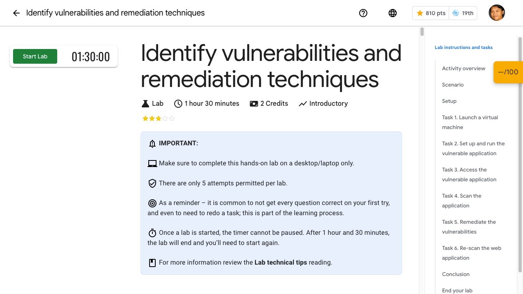523x294 pixels.
Task: Click the back arrow icon
Action: pos(16,13)
